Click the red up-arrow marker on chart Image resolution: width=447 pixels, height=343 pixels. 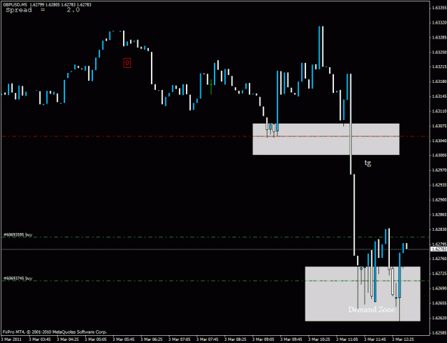[x=127, y=63]
